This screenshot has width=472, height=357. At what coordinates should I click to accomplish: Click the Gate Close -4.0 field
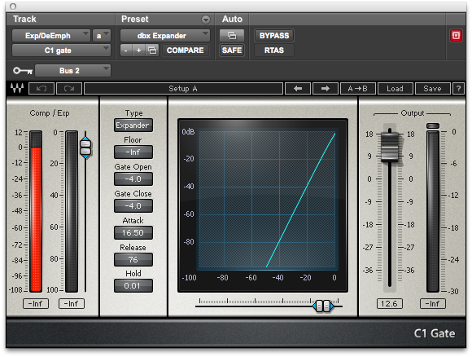133,206
